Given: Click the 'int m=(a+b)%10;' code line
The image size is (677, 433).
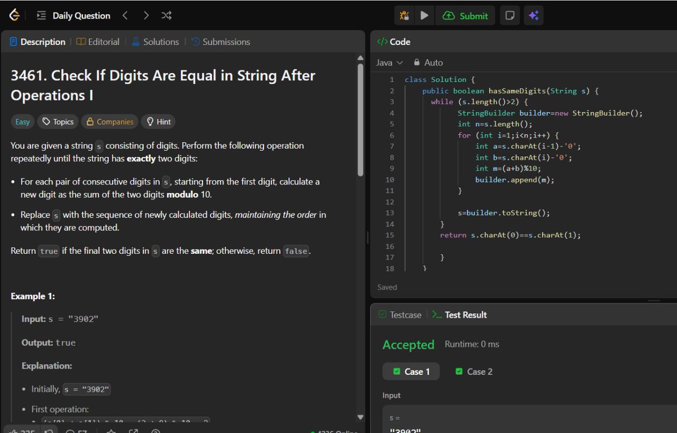Looking at the screenshot, I should (x=508, y=169).
